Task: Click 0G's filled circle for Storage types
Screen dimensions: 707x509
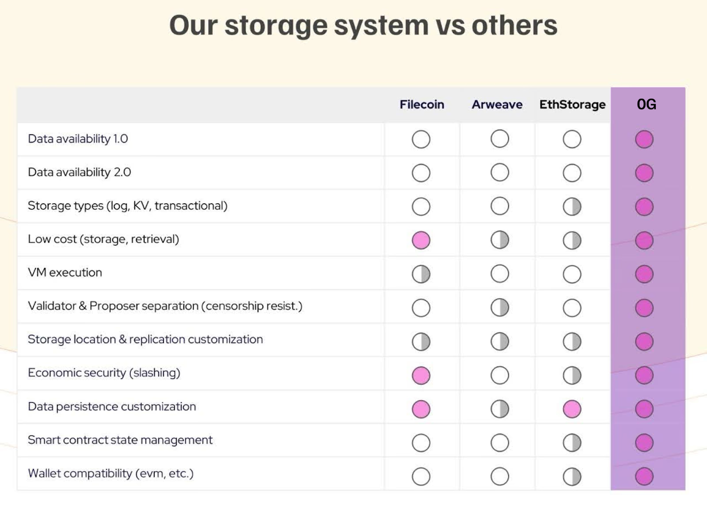Action: coord(644,206)
